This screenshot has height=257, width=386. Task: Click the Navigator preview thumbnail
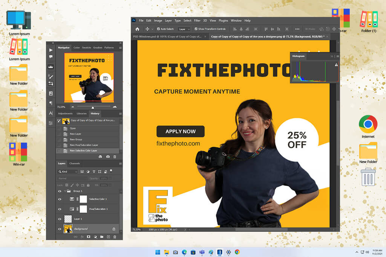pos(89,78)
